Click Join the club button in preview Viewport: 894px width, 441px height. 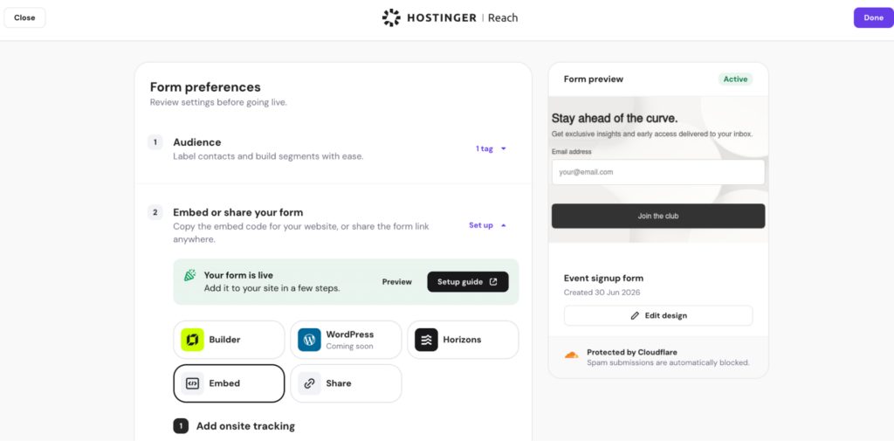coord(658,217)
